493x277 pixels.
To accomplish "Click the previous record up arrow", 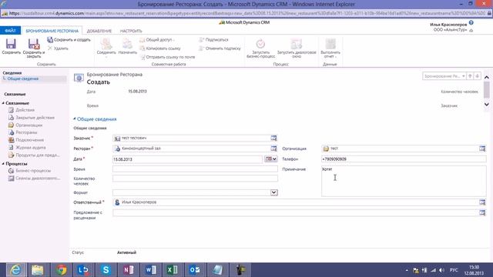I will click(470, 76).
